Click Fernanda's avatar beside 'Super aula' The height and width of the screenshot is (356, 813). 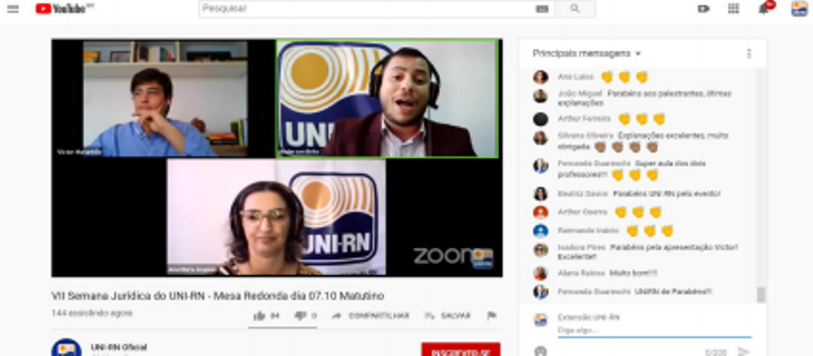point(540,165)
